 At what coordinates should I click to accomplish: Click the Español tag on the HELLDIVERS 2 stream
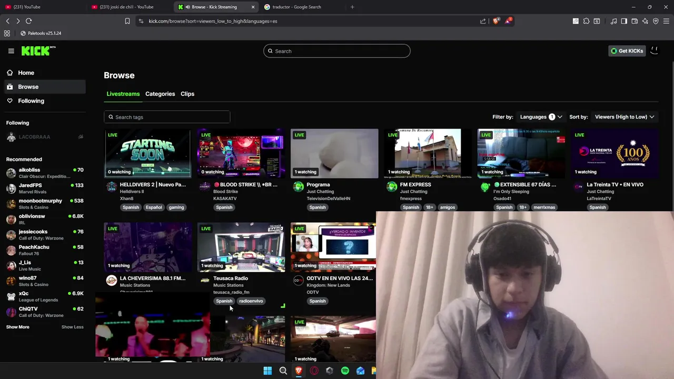[x=154, y=207]
